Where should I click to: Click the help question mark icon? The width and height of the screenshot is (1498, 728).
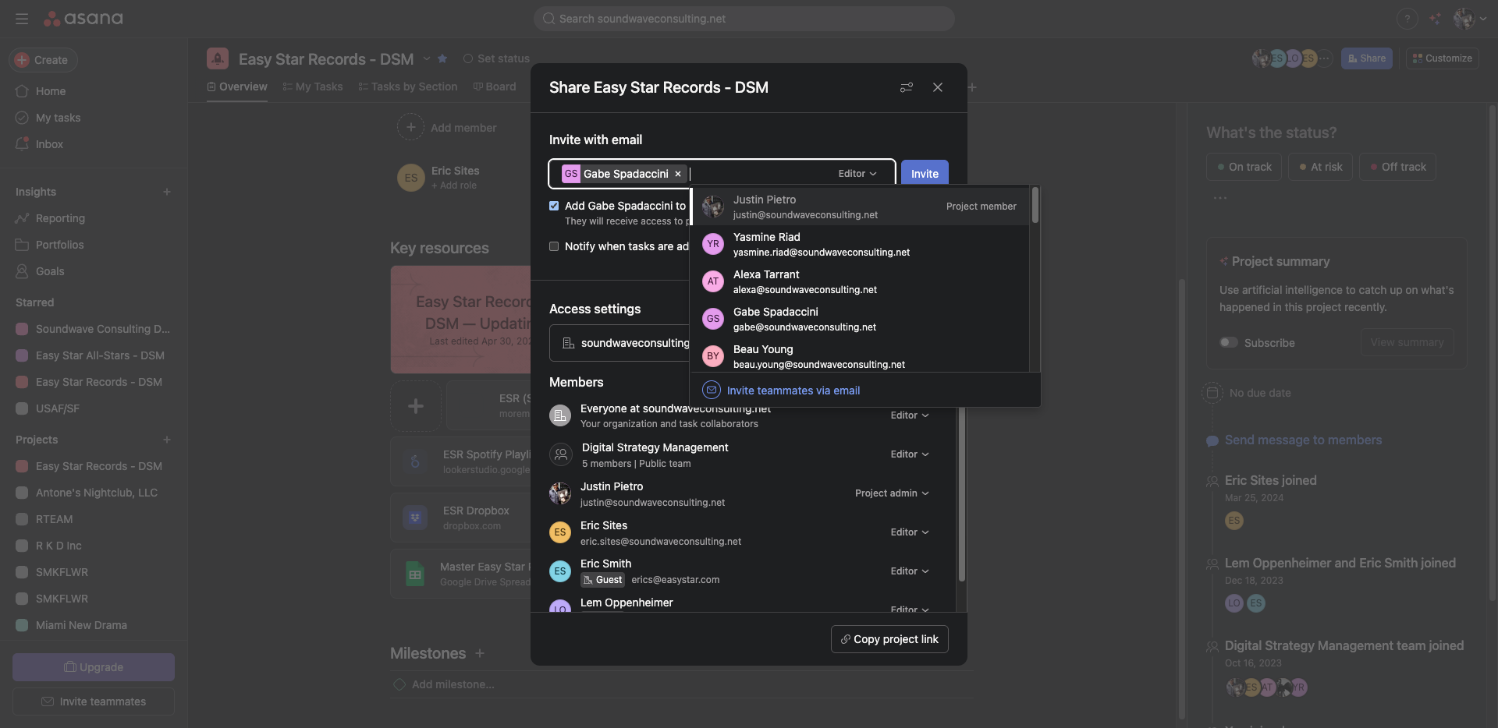pos(1407,19)
